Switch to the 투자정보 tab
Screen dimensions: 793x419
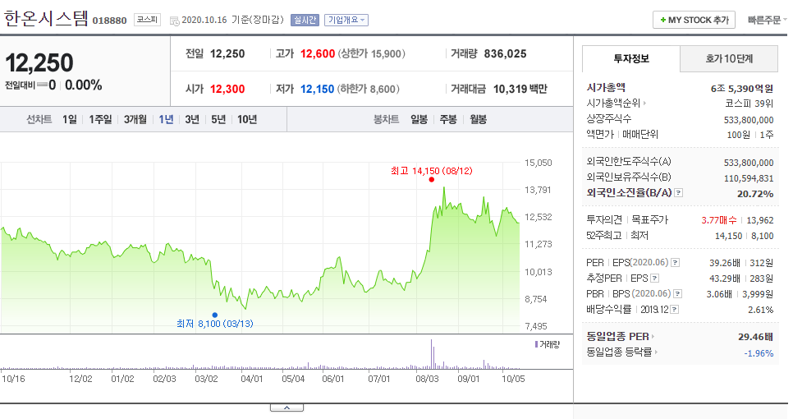click(x=631, y=58)
